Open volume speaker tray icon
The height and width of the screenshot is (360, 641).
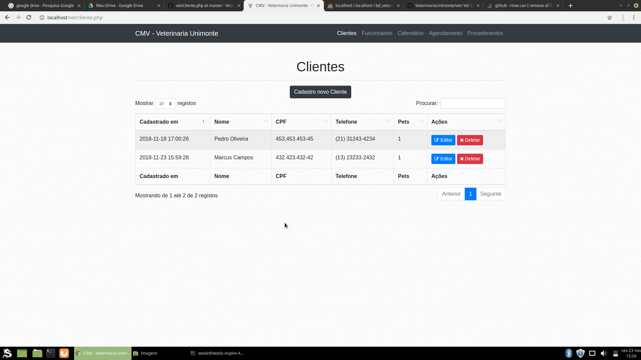pos(604,353)
